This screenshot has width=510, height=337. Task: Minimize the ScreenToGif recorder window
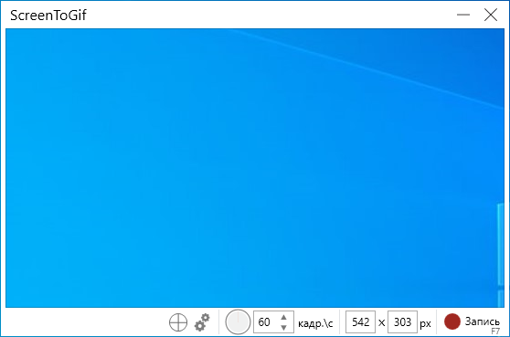click(x=463, y=15)
